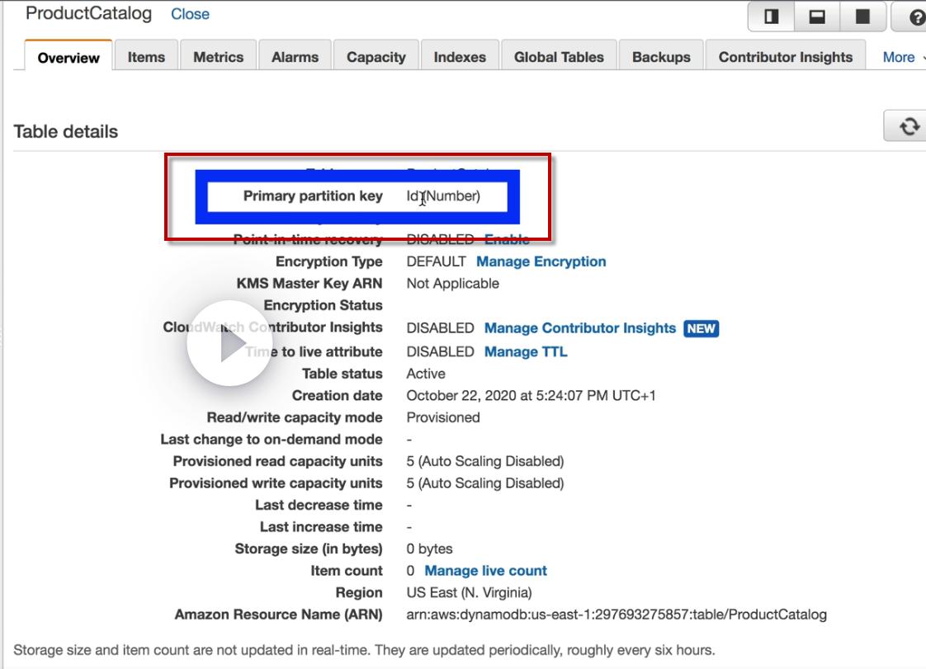Click the NEW badge beside Contributor Insights
The image size is (926, 669).
pyautogui.click(x=701, y=328)
